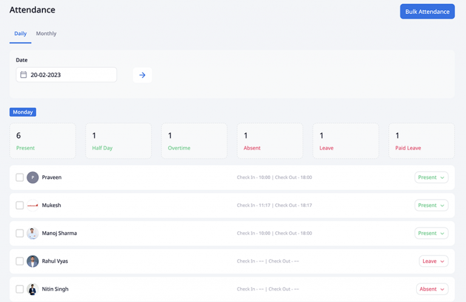
Task: Tick the checkbox next to Mukesh
Action: (19, 206)
